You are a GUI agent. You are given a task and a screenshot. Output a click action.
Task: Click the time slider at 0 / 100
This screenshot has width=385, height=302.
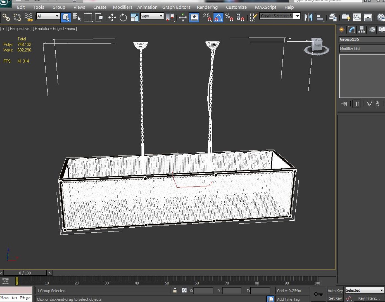(x=25, y=273)
